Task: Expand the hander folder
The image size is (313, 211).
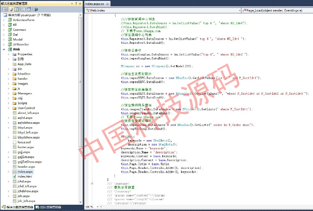Action: click(9, 78)
